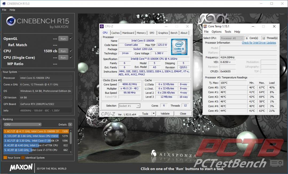Select ranking entry Intel Core i5-10600K 1509

point(36,131)
